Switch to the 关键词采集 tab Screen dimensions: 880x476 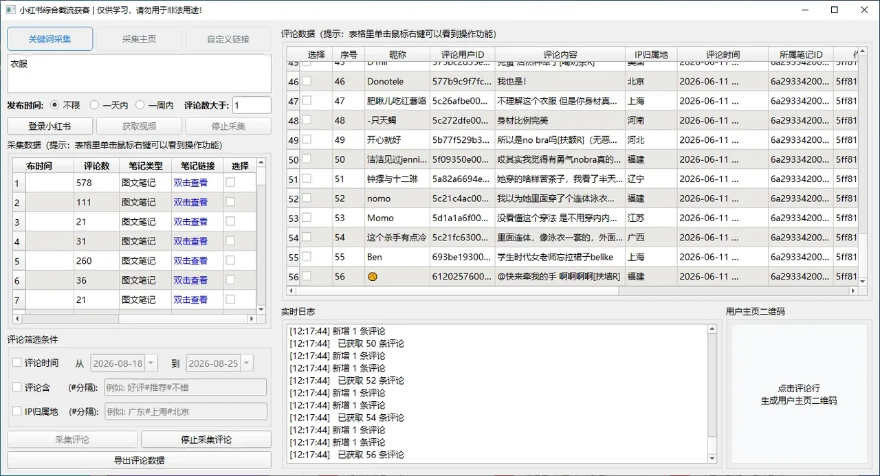pyautogui.click(x=50, y=39)
